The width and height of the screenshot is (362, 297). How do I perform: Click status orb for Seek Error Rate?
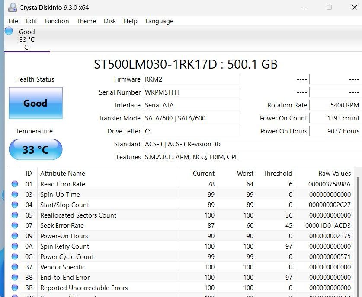[x=15, y=225]
